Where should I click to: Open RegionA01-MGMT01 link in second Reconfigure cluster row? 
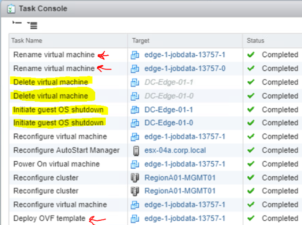click(x=180, y=191)
